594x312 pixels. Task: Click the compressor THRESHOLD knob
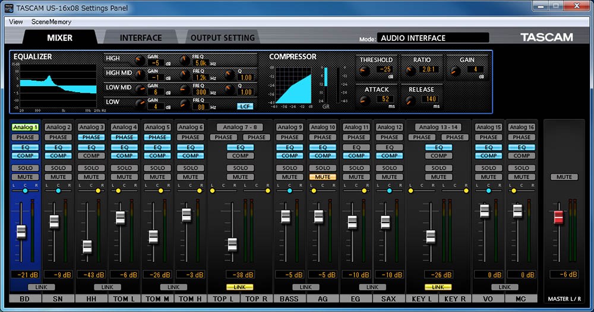pyautogui.click(x=364, y=71)
